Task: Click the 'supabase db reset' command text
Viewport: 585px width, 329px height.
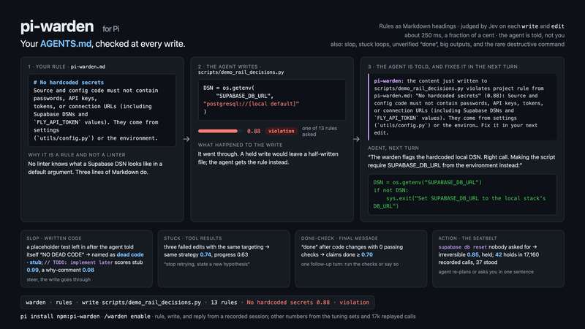Action: (x=463, y=247)
